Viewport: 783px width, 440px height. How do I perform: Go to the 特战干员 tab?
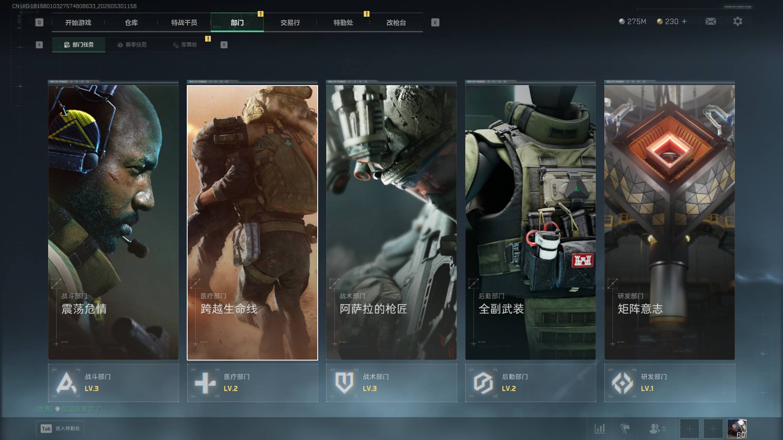pyautogui.click(x=184, y=22)
